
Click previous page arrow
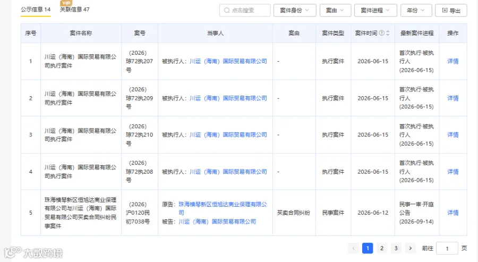click(x=353, y=248)
